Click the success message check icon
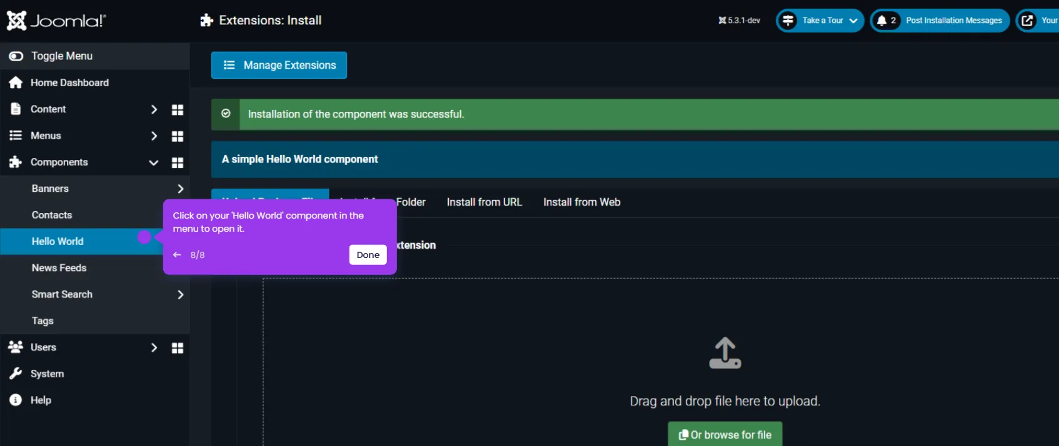 [x=226, y=114]
